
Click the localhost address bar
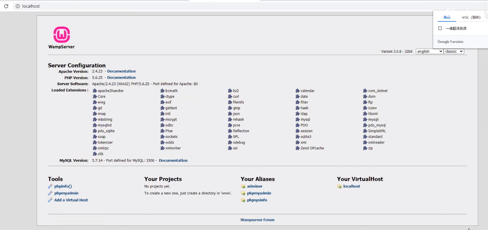pos(224,6)
